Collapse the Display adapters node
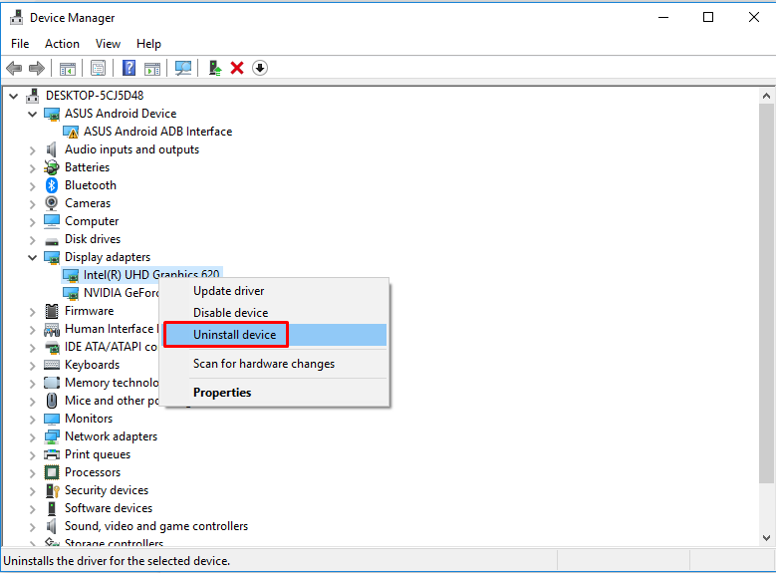776x573 pixels. tap(33, 257)
